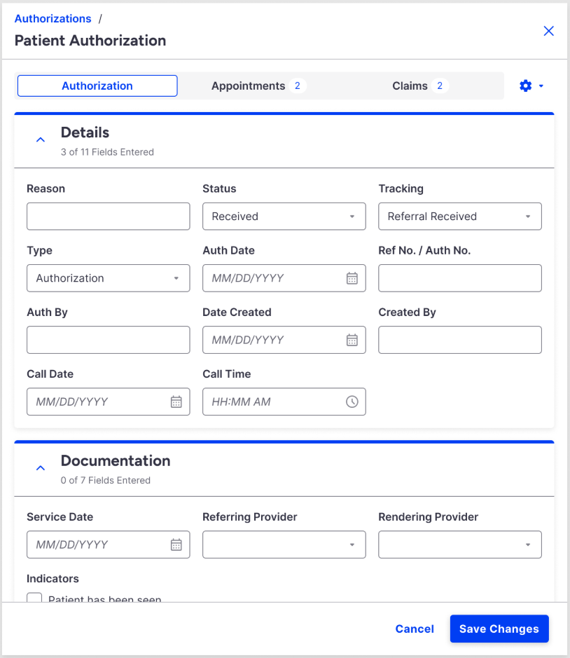Open the Tracking dropdown
The height and width of the screenshot is (658, 570).
click(x=459, y=217)
